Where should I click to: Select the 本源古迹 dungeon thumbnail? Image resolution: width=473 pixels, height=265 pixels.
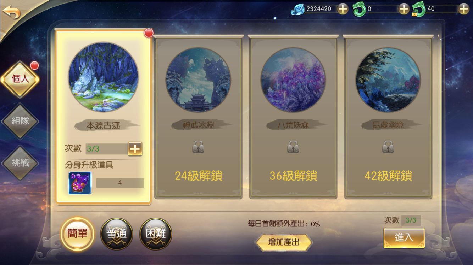pos(103,77)
